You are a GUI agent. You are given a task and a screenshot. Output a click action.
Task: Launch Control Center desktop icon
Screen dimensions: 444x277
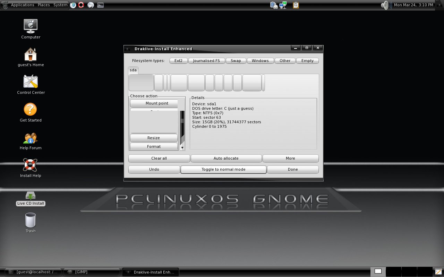tap(31, 82)
